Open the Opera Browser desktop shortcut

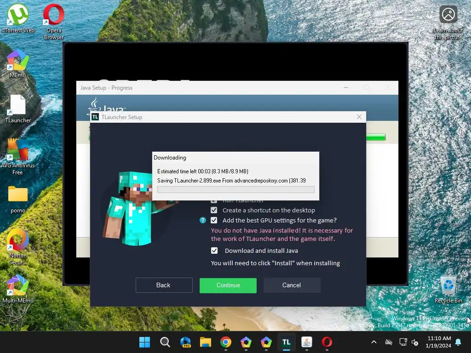53,22
